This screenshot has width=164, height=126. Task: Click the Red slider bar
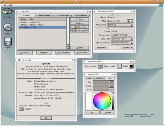pyautogui.click(x=101, y=82)
